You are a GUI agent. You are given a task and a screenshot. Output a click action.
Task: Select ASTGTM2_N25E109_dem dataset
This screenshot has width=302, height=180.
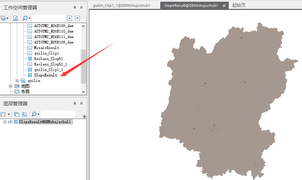[54, 42]
